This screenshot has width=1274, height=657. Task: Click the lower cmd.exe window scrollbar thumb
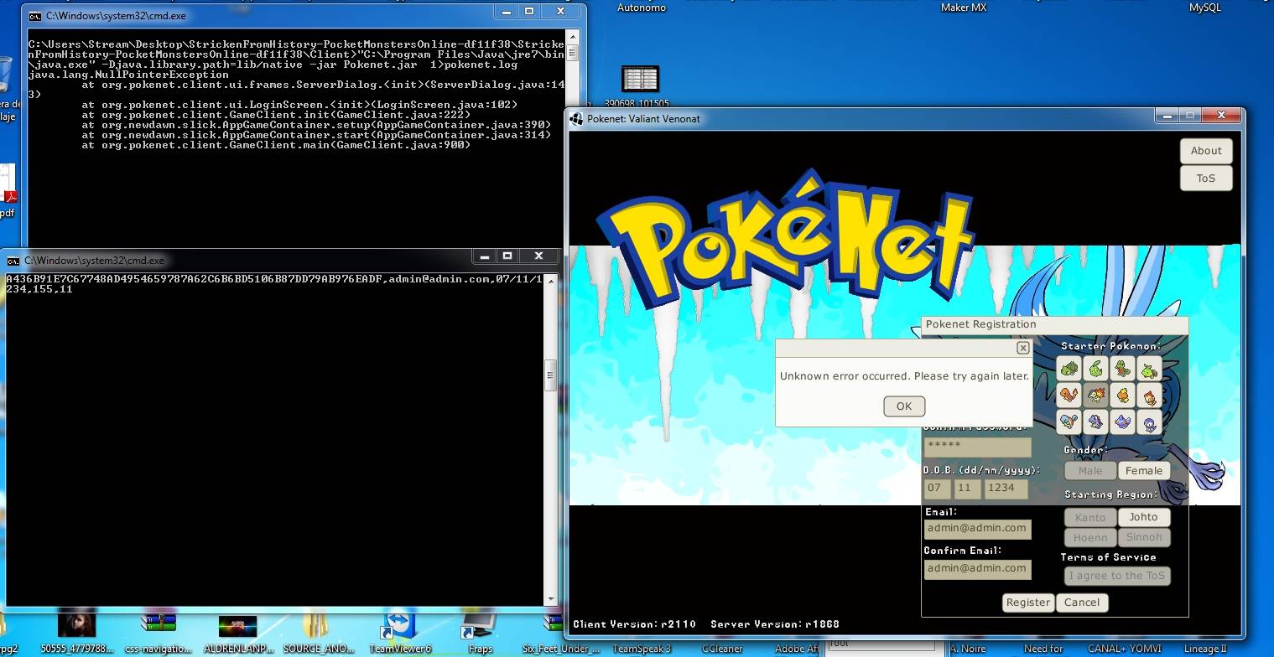tap(551, 375)
